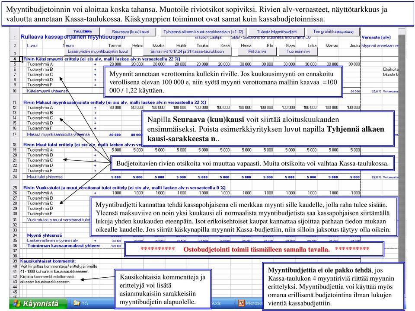This screenshot has width=415, height=311.
Task: Select Tuoteryhmä B under Maksut myyntisaamisista erittely
Action: [x=40, y=113]
